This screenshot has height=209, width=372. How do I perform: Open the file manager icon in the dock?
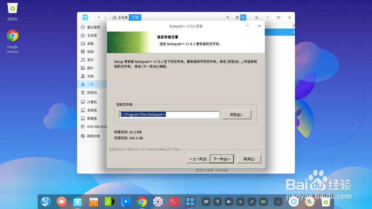pos(78,202)
